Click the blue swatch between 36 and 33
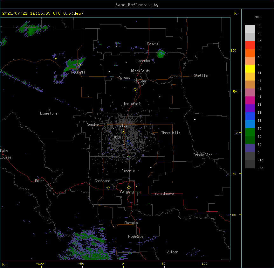The height and width of the screenshot is (268, 274). (250, 116)
